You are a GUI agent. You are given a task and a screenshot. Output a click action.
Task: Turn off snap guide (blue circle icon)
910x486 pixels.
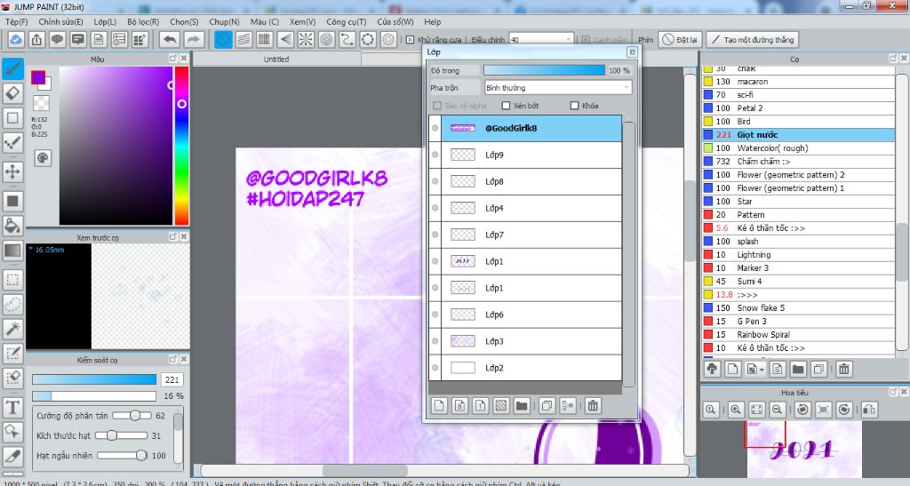[223, 39]
